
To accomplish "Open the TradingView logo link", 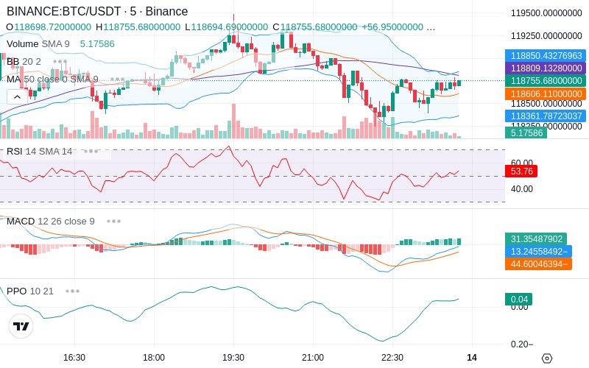I will [21, 326].
